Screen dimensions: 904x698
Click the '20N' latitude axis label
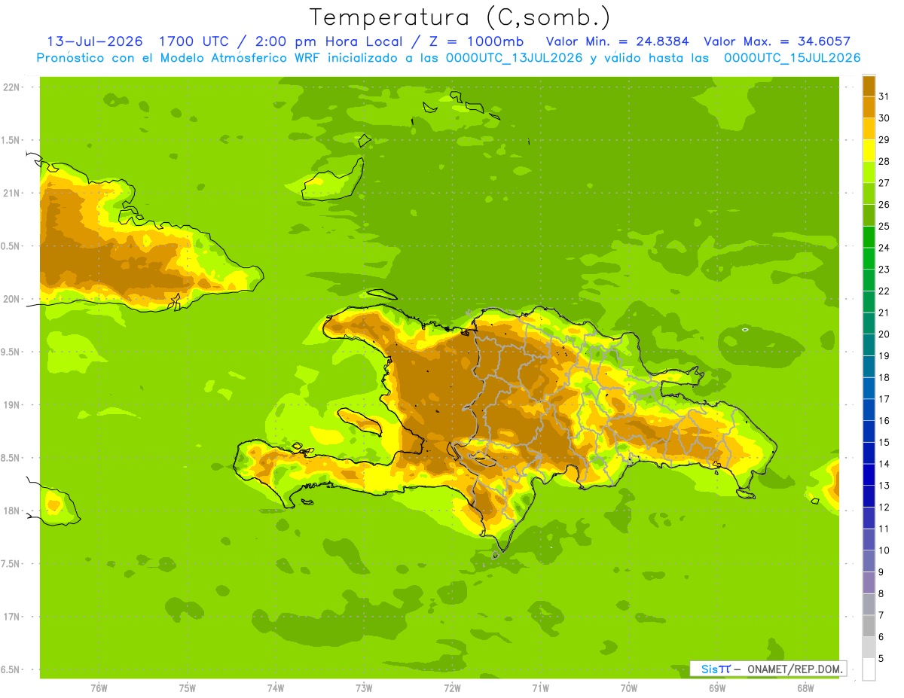[x=11, y=299]
